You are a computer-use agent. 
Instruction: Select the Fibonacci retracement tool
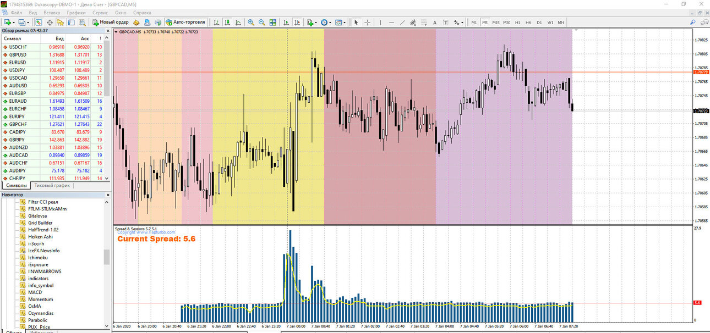point(424,23)
